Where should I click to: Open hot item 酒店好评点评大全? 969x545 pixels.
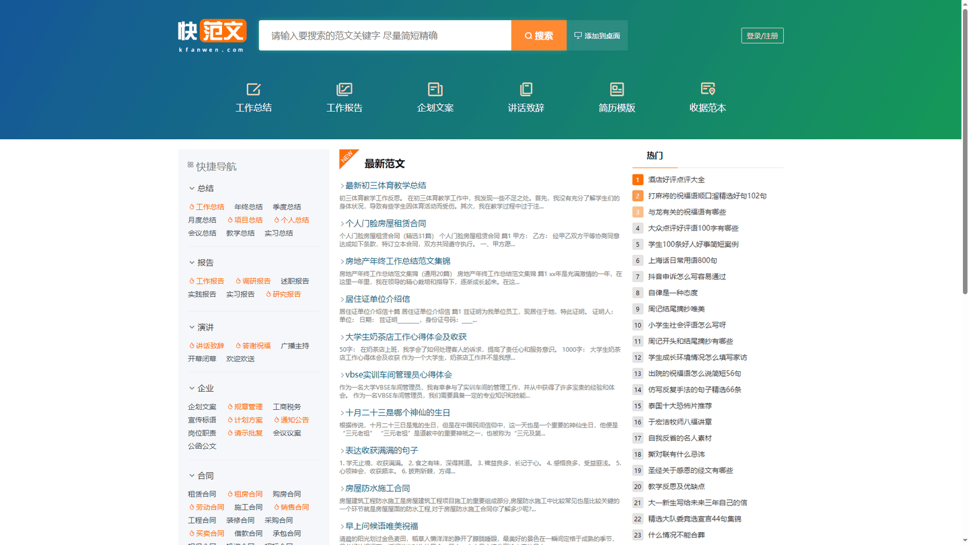(x=676, y=180)
